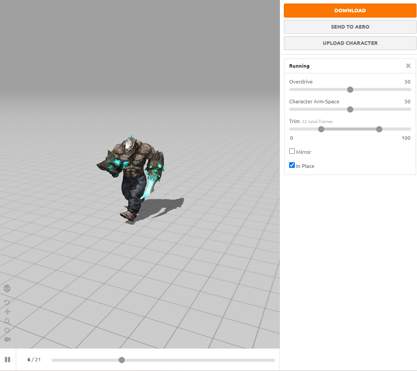This screenshot has height=371, width=417.
Task: Click the left Trim slider handle
Action: [321, 129]
